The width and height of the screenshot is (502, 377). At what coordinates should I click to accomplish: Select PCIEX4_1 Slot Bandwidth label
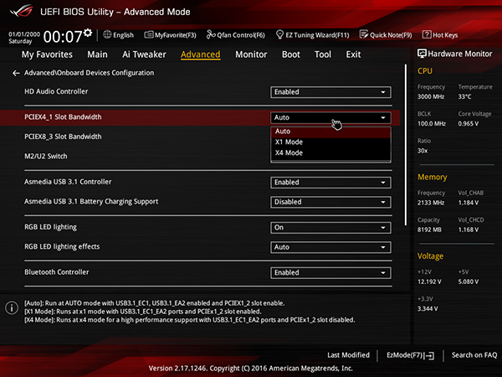pyautogui.click(x=63, y=117)
